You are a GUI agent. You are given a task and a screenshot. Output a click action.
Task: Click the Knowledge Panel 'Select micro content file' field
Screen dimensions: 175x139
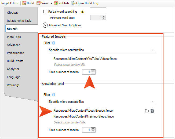[70, 122]
